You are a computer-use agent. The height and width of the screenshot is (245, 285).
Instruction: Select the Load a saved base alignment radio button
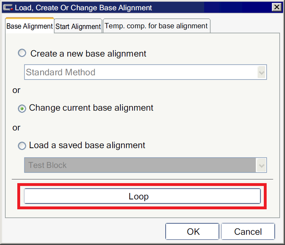22,146
